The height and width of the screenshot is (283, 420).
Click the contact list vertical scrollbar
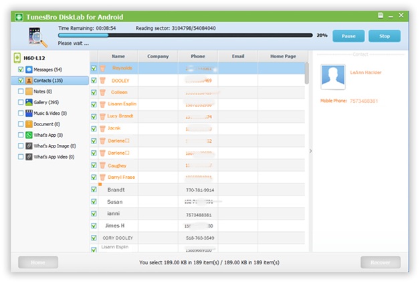coord(306,73)
